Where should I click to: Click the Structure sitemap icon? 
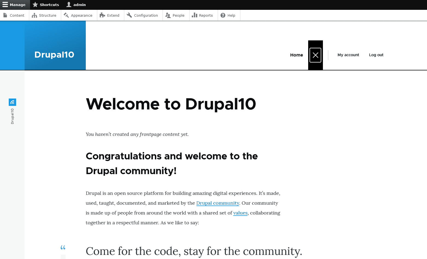coord(34,15)
